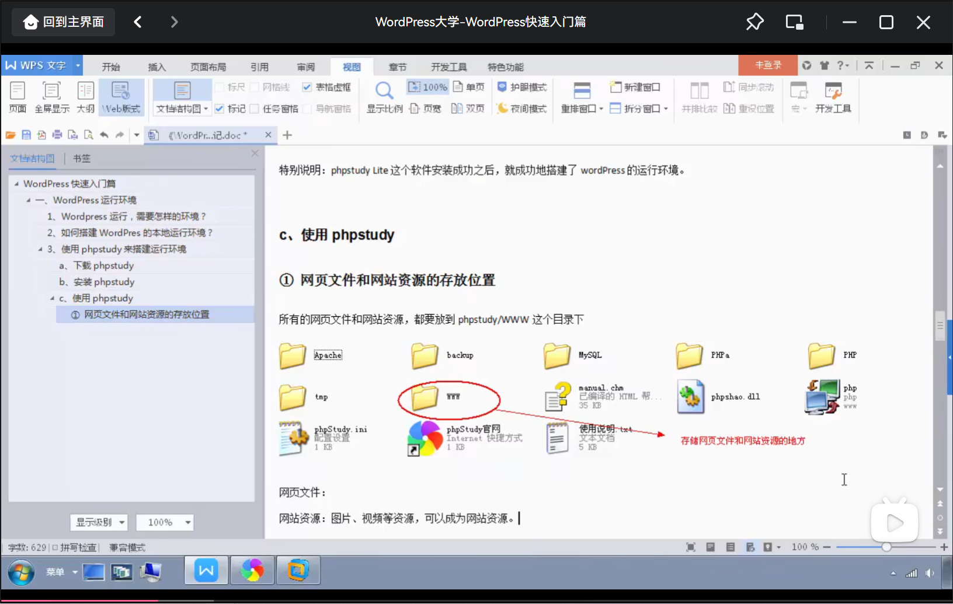The width and height of the screenshot is (953, 604).
Task: Click the document vertical scrollbar thumb
Action: (x=940, y=326)
